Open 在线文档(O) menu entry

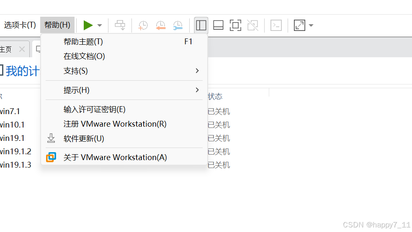pos(124,56)
